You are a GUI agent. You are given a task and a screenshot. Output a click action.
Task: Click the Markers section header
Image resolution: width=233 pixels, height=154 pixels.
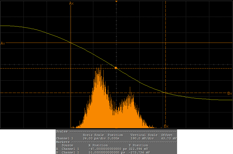(x=63, y=142)
